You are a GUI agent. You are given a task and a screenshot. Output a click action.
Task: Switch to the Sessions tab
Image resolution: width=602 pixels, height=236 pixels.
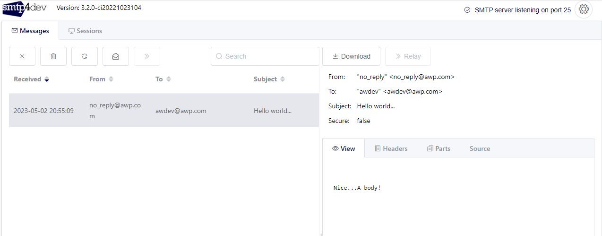tap(85, 31)
